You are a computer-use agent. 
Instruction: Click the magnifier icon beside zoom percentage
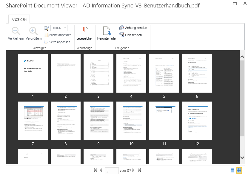point(46,28)
